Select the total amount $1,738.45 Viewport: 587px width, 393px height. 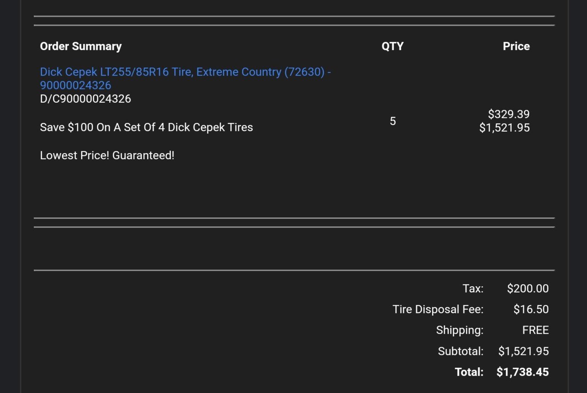tap(523, 372)
